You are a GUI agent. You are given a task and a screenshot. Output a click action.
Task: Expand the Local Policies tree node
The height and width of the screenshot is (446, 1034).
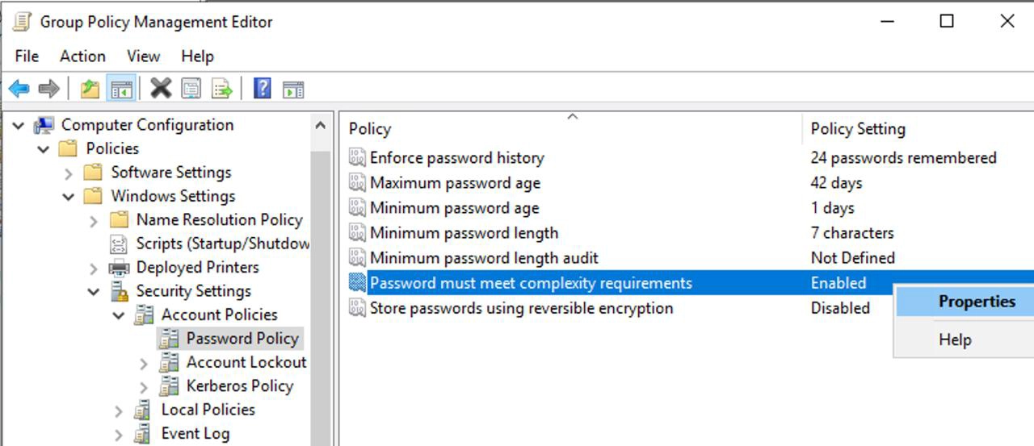119,411
